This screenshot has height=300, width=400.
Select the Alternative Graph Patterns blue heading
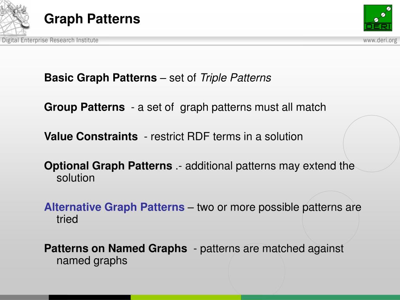pyautogui.click(x=114, y=207)
